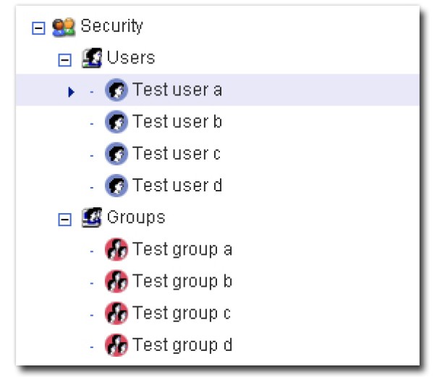Viewport: 437px width, 377px height.
Task: Click the Users folder icon
Action: (x=91, y=58)
